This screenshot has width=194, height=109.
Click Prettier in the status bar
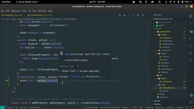[179, 107]
